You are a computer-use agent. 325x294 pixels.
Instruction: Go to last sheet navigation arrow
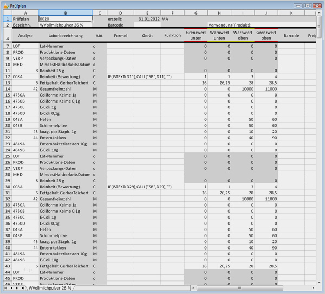(22, 288)
